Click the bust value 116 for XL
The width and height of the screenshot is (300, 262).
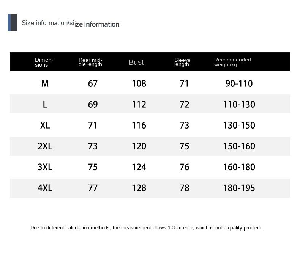139,125
